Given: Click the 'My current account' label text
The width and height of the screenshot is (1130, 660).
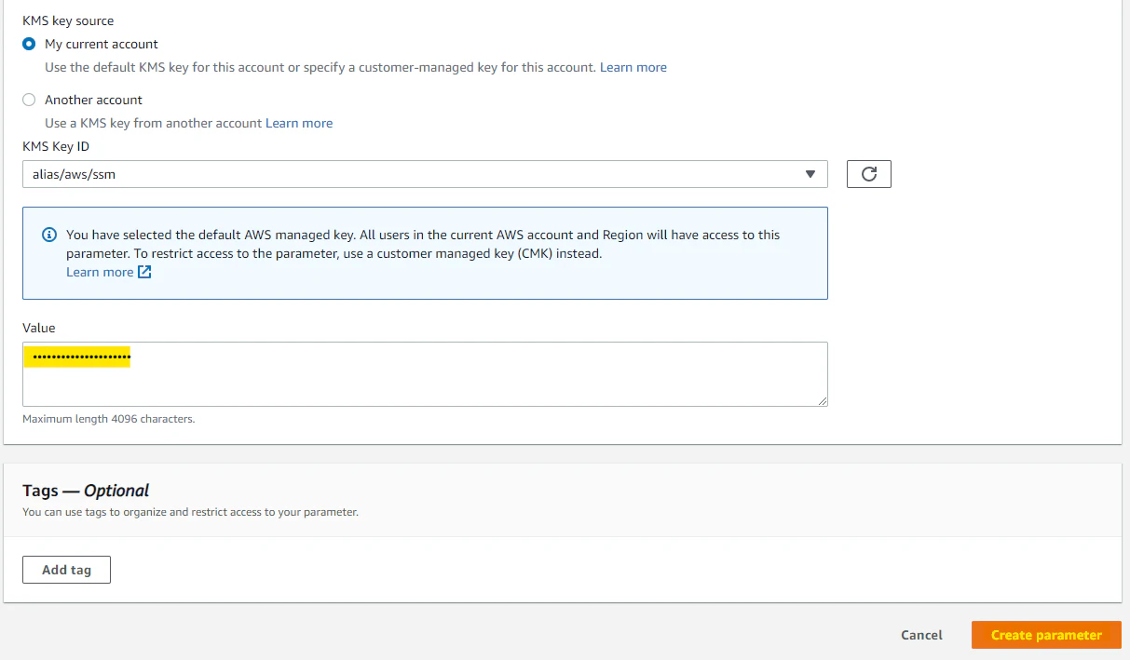Looking at the screenshot, I should [102, 44].
